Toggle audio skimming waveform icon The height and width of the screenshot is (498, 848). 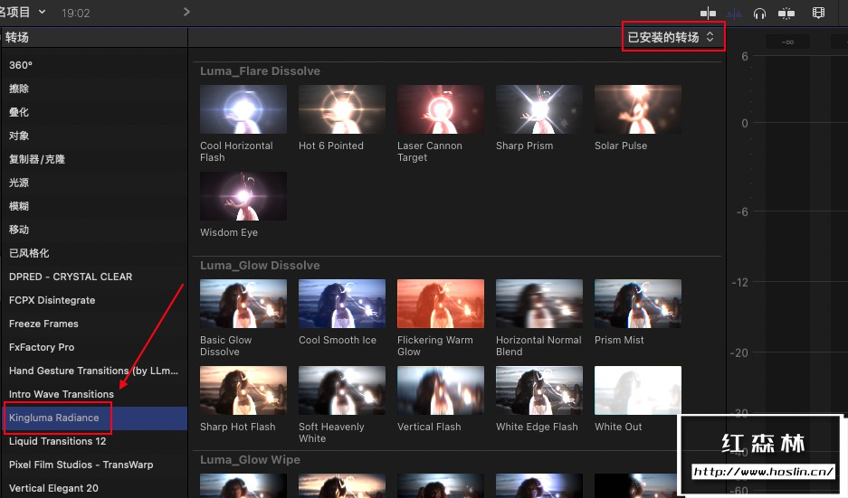pyautogui.click(x=734, y=13)
